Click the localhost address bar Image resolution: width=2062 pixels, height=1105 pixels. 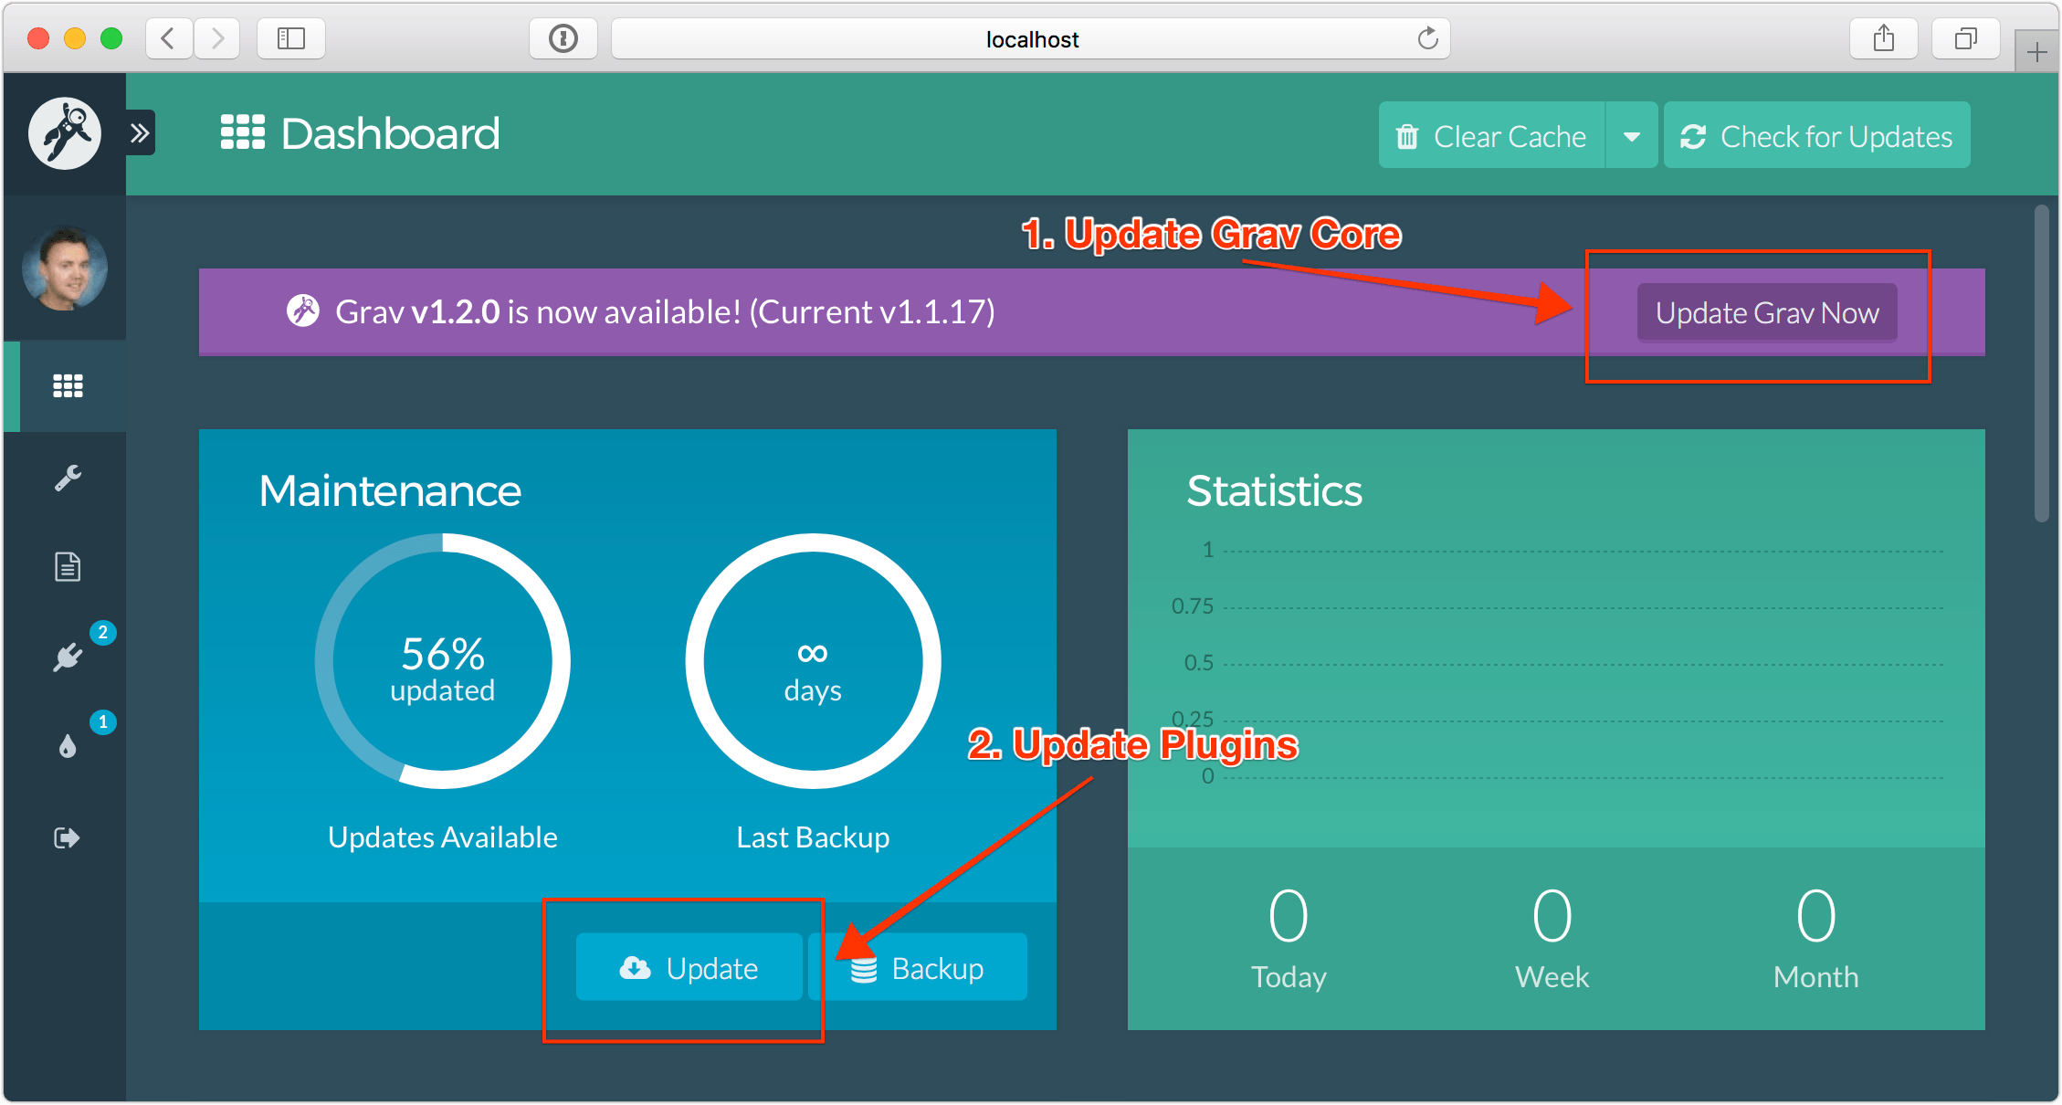(x=1031, y=38)
